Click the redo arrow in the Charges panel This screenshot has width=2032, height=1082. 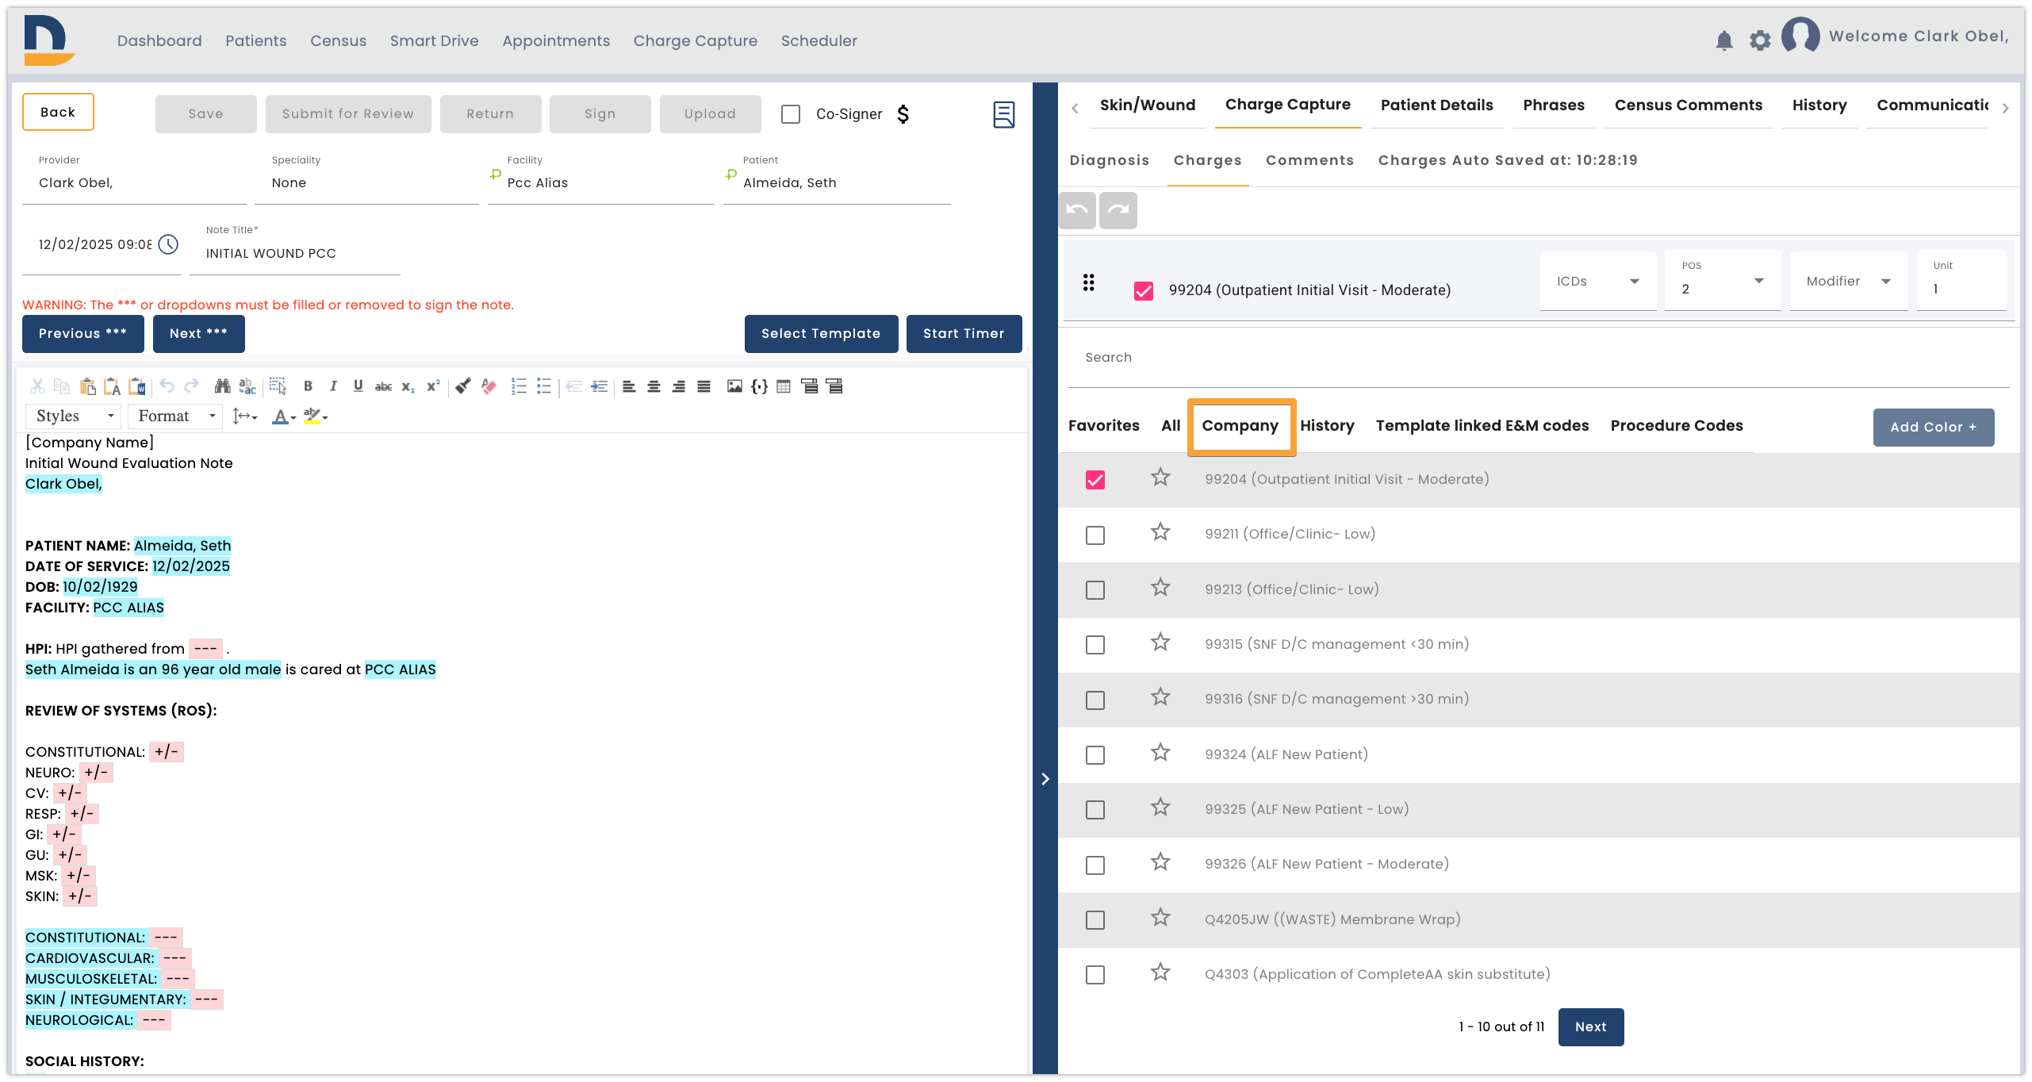(1118, 210)
